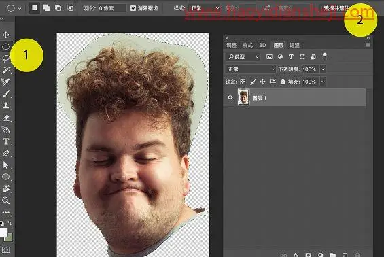
Task: Click the 羽化 feather input field
Action: [112, 8]
